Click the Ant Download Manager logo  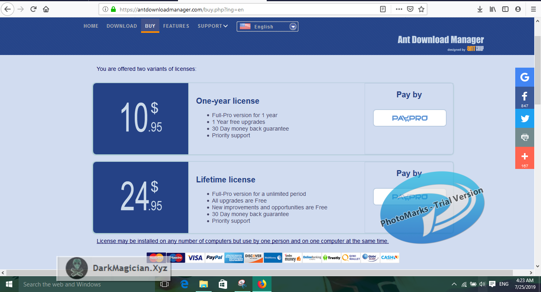coord(441,43)
